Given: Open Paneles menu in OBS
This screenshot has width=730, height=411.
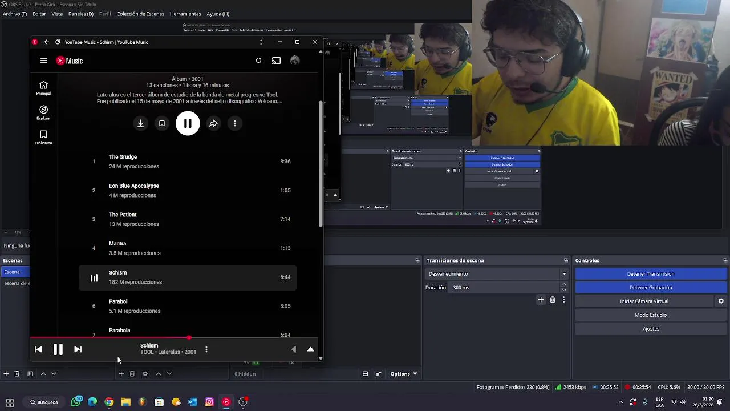Looking at the screenshot, I should [81, 14].
